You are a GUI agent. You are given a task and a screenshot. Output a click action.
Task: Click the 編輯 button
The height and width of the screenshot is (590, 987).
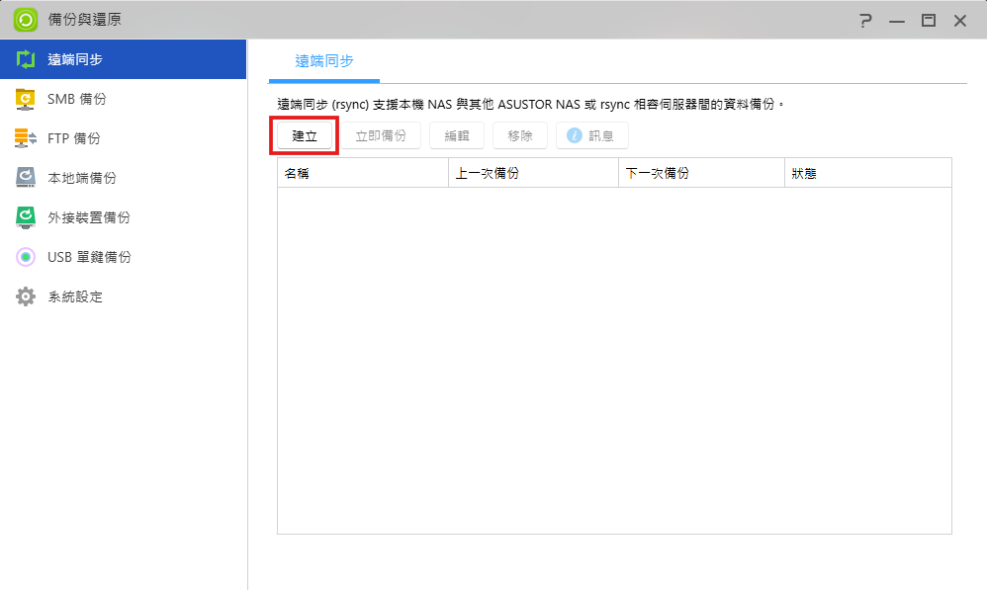click(x=457, y=135)
